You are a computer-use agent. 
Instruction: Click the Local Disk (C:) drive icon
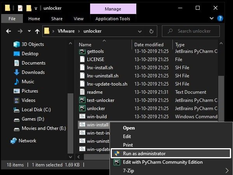click(16, 110)
